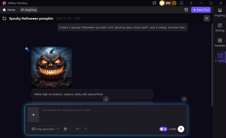This screenshot has width=226, height=138.
Task: Jump to bottom with the down arrow button
Action: click(x=106, y=99)
